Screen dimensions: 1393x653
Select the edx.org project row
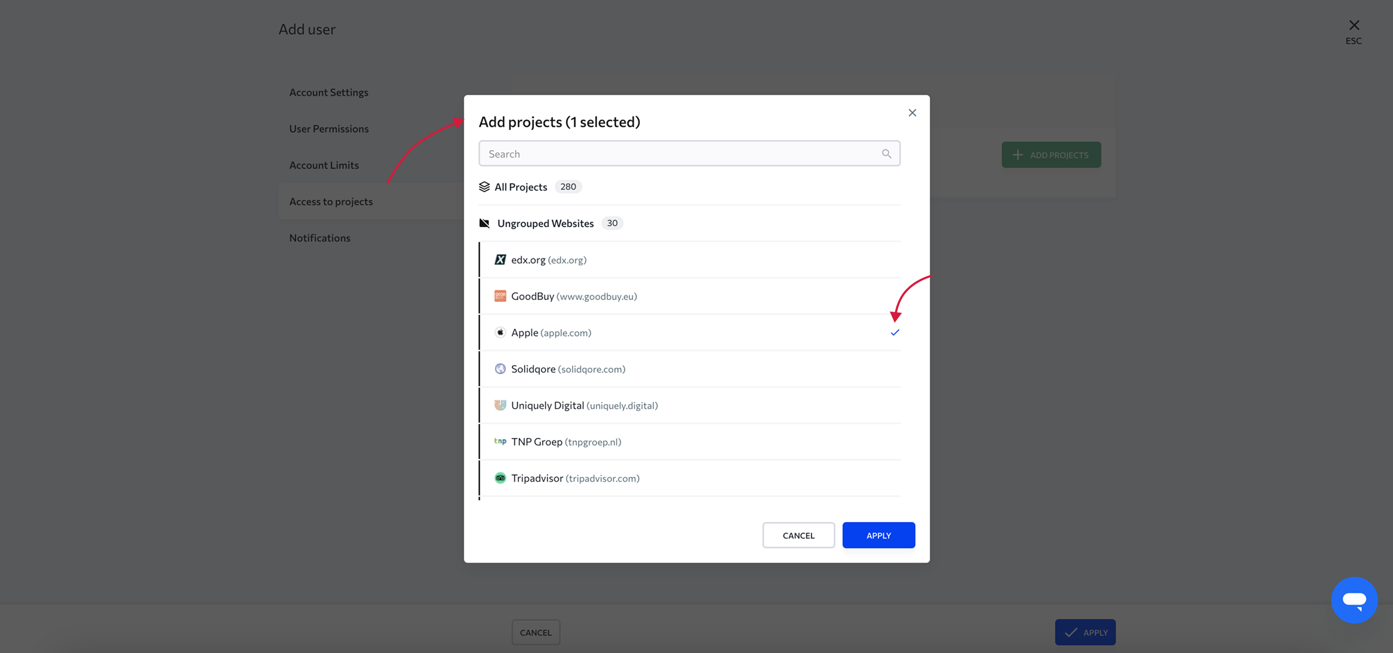coord(689,259)
